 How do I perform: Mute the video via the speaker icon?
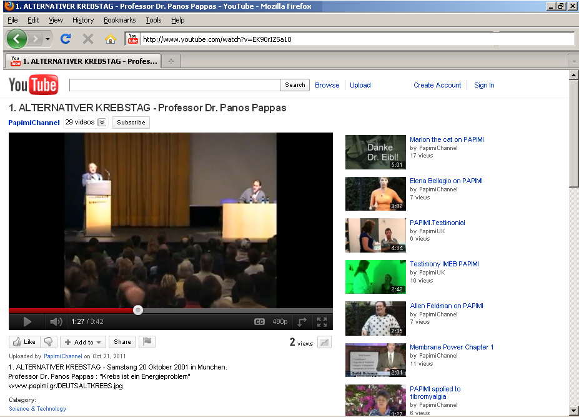[56, 321]
